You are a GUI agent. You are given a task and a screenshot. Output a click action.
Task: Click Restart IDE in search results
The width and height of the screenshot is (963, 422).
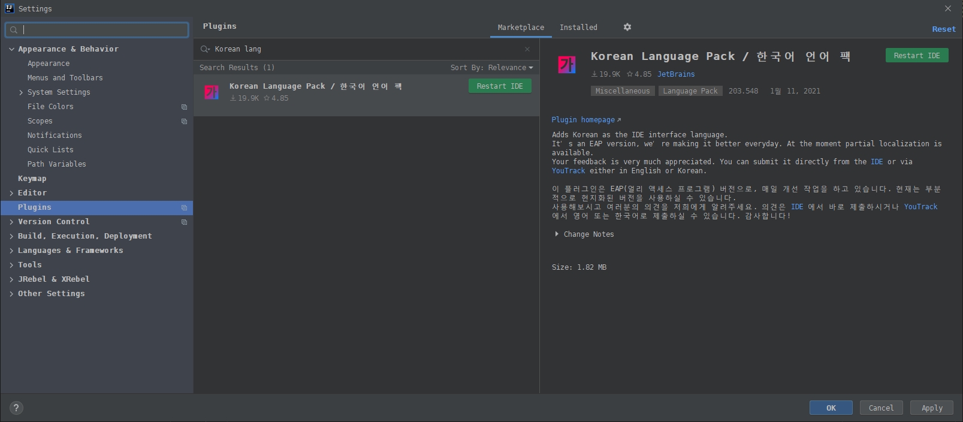tap(500, 86)
